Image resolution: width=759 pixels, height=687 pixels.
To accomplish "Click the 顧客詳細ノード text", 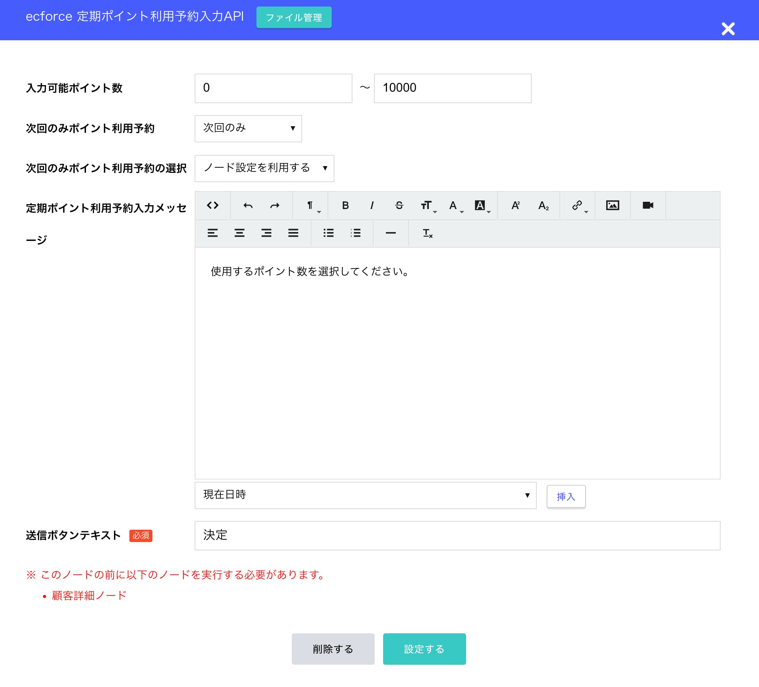I will tap(89, 595).
